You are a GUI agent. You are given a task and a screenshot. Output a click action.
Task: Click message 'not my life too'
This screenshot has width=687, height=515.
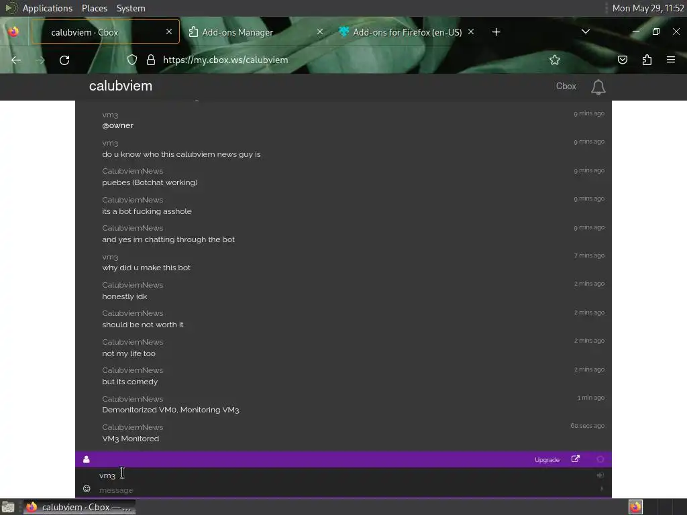[x=129, y=353]
